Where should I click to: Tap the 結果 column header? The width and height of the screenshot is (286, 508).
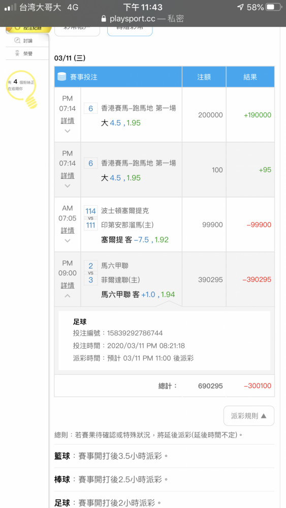[250, 77]
